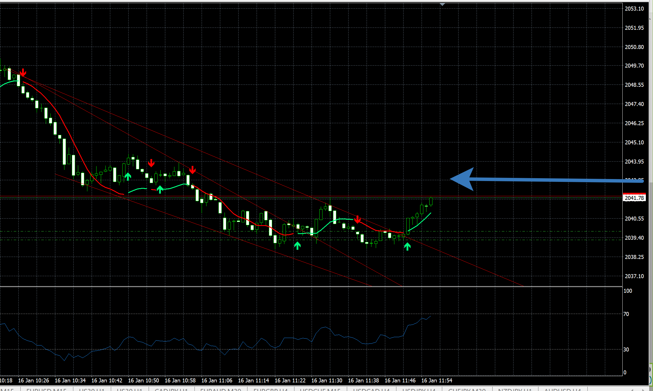
Task: Click the red sell arrow at chart's top-left
Action: pos(23,72)
